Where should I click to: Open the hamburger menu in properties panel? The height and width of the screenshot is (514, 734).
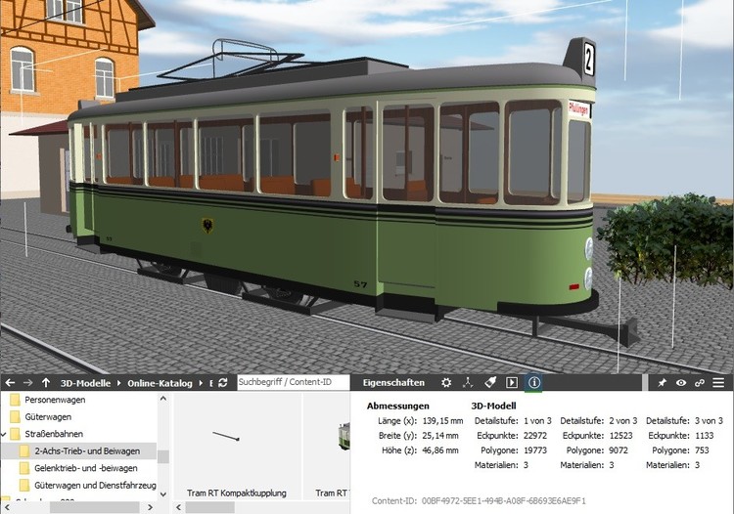coord(718,383)
